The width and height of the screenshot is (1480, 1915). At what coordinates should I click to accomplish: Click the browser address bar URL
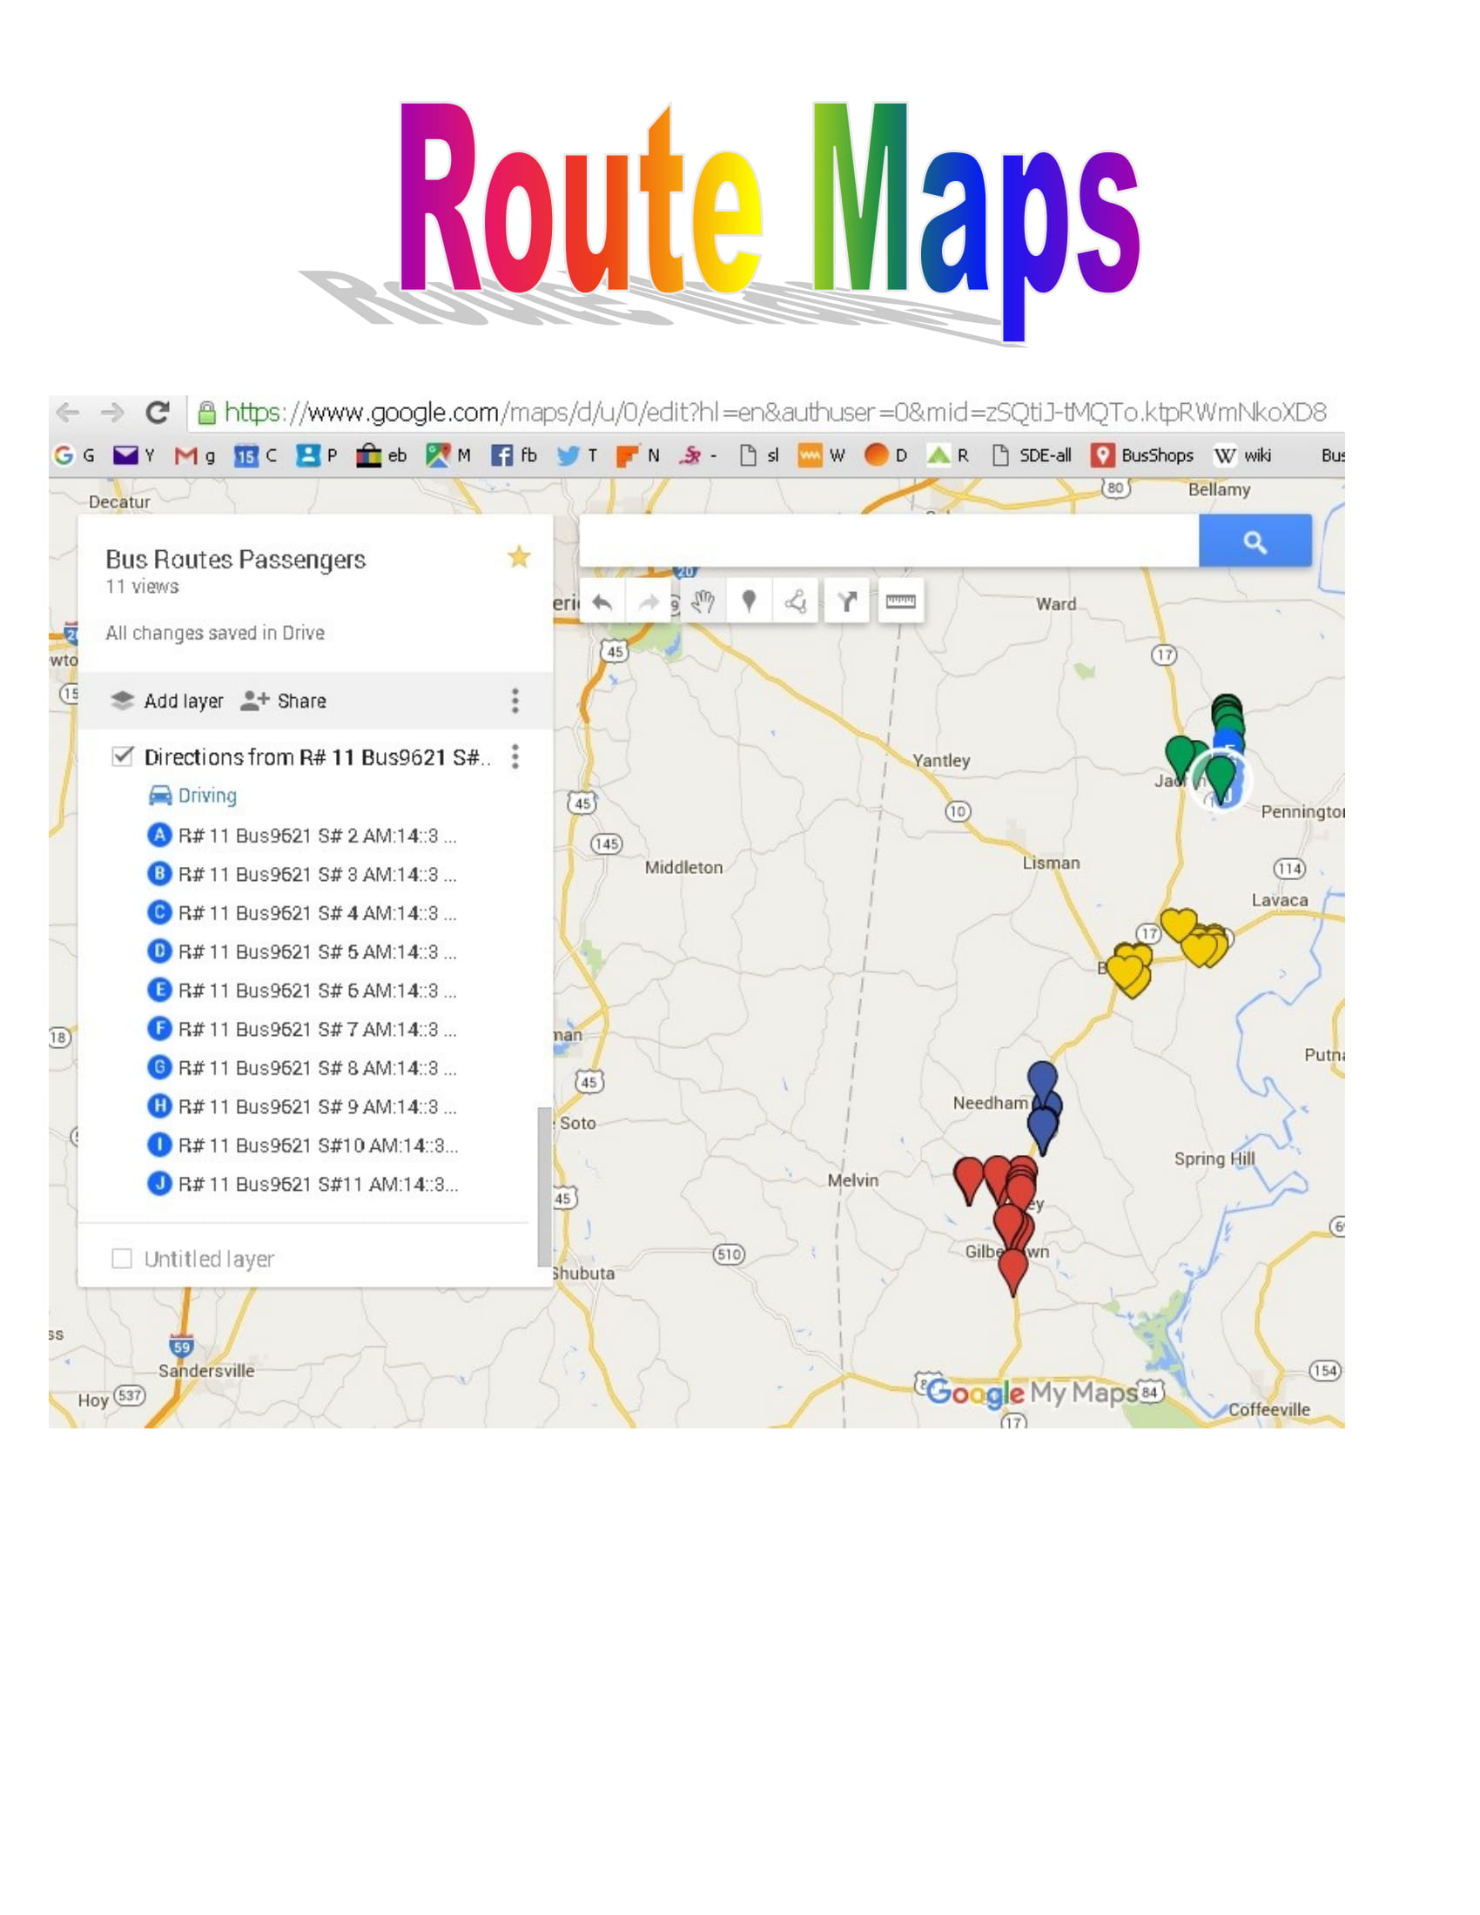(775, 412)
